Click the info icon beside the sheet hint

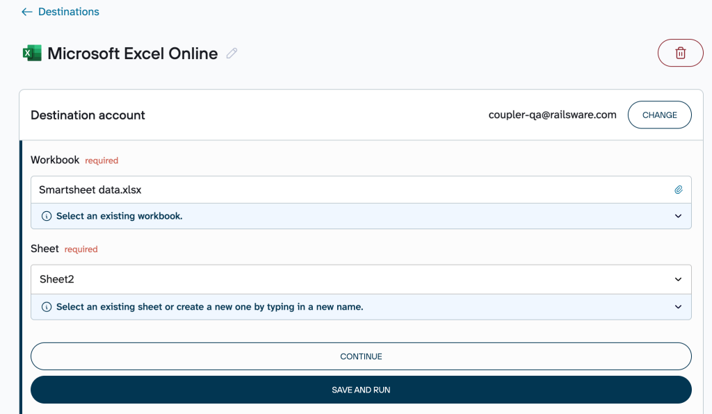point(47,307)
